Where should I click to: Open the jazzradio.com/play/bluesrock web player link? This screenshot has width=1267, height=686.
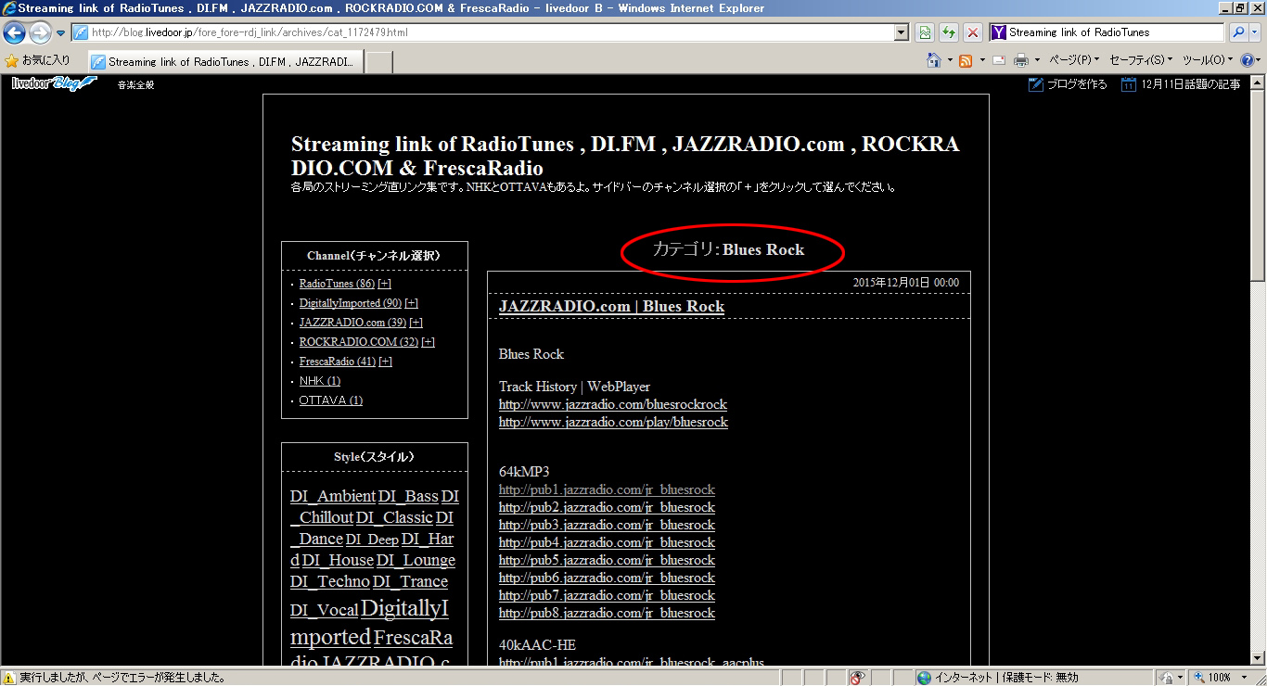pyautogui.click(x=613, y=423)
